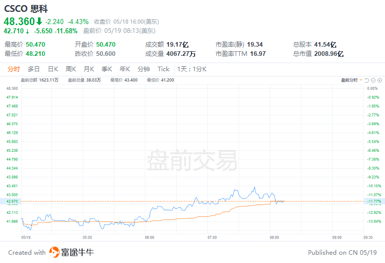Click the highlighted 42.670 price marker
Image resolution: width=385 pixels, height=263 pixels.
(10, 201)
